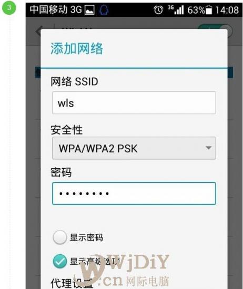Tap the alarm clock status icon

pos(158,10)
